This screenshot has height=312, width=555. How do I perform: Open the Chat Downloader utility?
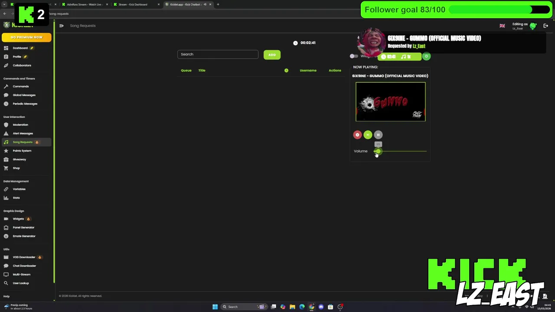(x=24, y=266)
